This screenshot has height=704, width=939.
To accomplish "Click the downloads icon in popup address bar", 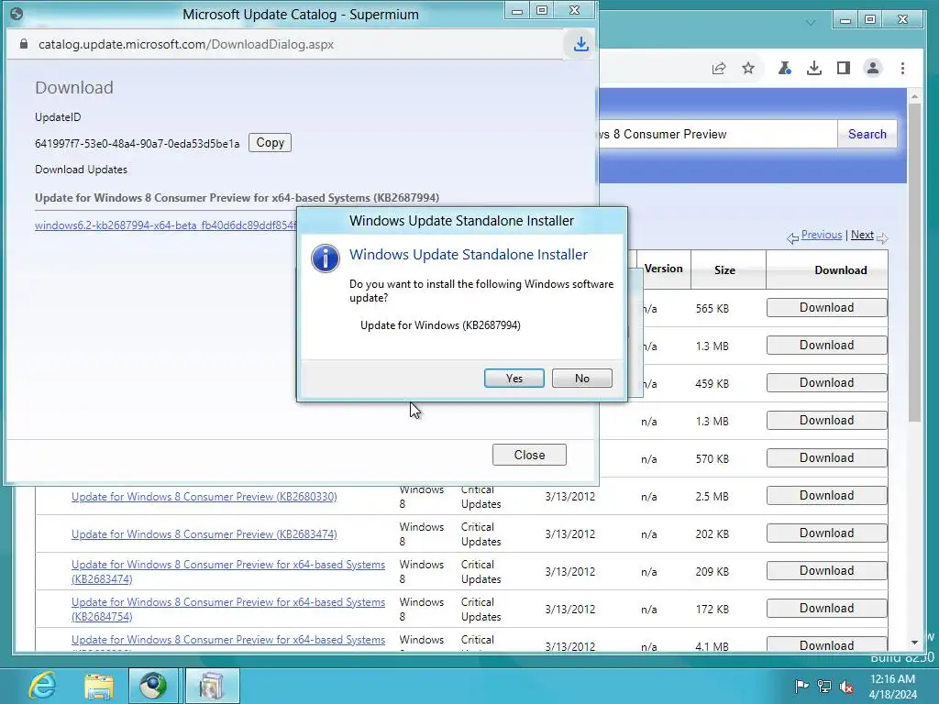I will (580, 44).
